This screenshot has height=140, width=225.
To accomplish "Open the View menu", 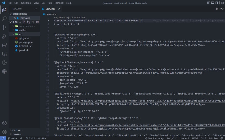I will tap(36, 3).
